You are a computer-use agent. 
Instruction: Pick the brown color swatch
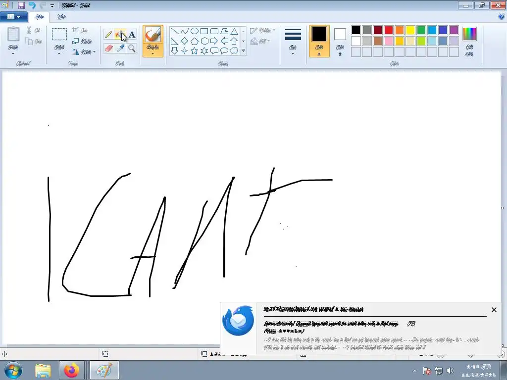click(x=378, y=41)
